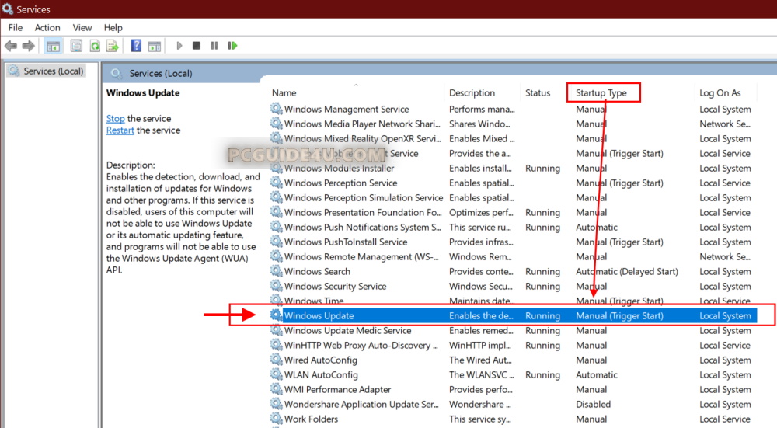Click the Show/Hide Console Tree icon

[x=54, y=46]
